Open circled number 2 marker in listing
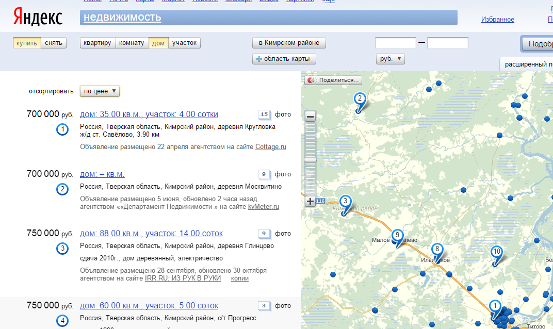This screenshot has width=553, height=329. pyautogui.click(x=62, y=189)
